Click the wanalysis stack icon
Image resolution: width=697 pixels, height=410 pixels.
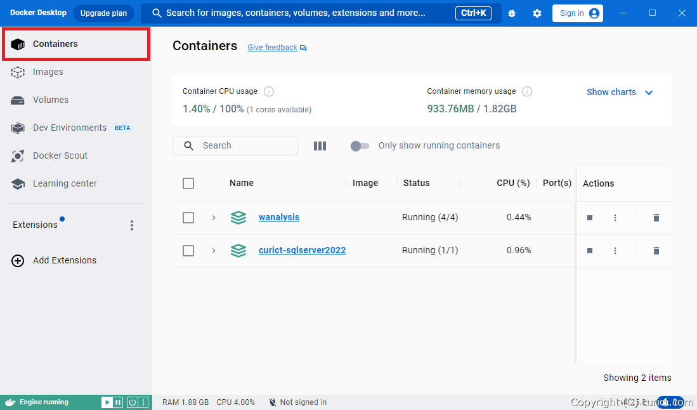(238, 218)
